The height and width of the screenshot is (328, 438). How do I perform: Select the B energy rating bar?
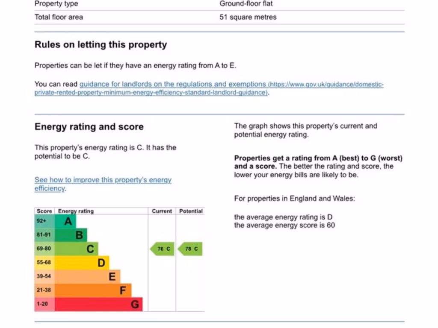pos(71,235)
